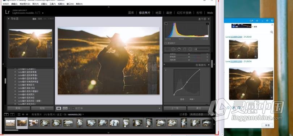
Task: Go back with the filmstrip left arrow
Action: pyautogui.click(x=23, y=115)
